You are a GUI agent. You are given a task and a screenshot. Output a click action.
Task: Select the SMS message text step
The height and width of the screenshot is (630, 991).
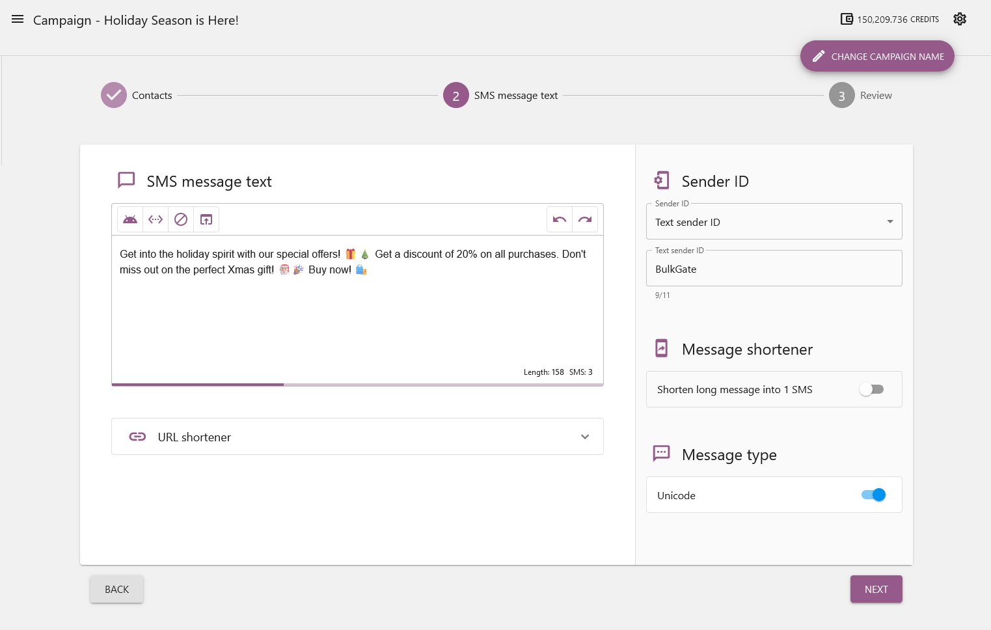[x=500, y=95]
